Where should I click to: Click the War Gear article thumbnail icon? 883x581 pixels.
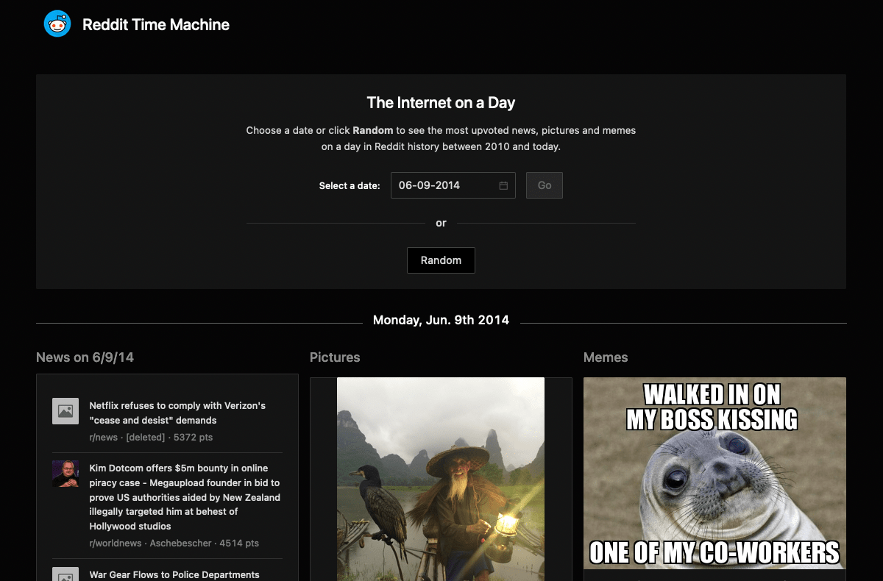(x=65, y=574)
